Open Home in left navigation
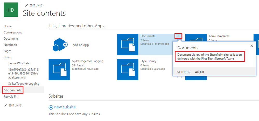This screenshot has width=259, height=121. [x=8, y=26]
